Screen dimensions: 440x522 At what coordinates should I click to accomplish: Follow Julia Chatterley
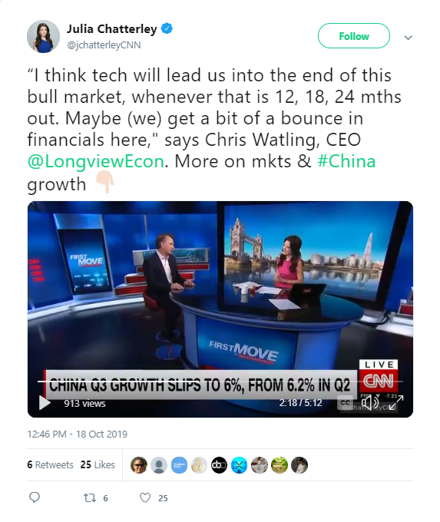(354, 36)
